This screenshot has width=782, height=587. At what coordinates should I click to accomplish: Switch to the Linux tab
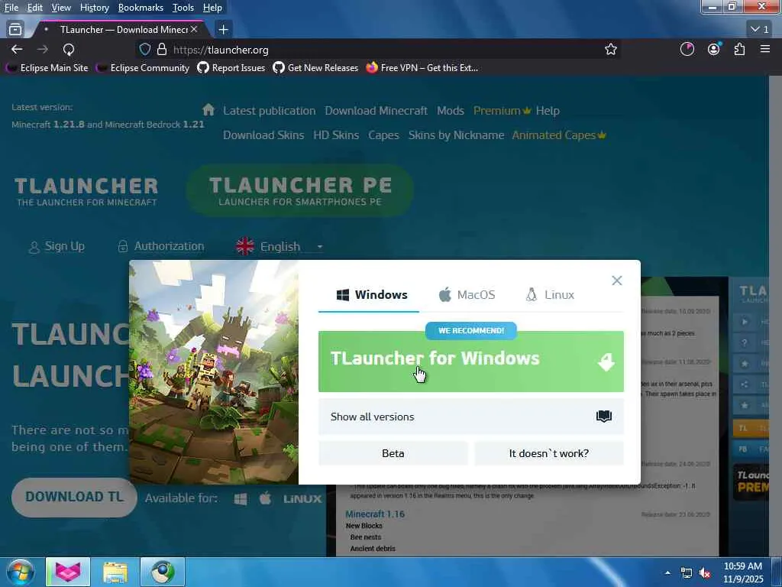coord(550,294)
